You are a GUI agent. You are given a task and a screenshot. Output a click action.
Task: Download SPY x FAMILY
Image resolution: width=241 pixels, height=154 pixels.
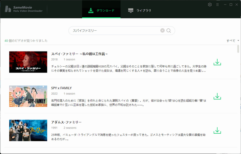click(217, 96)
